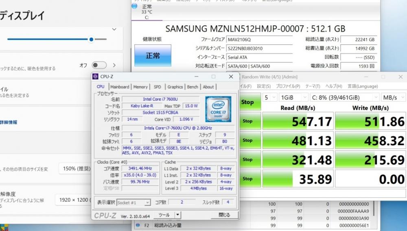Image resolution: width=407 pixels, height=231 pixels.
Task: Open the tools dropdown arrow in CPU-Z
Action: coord(177,215)
